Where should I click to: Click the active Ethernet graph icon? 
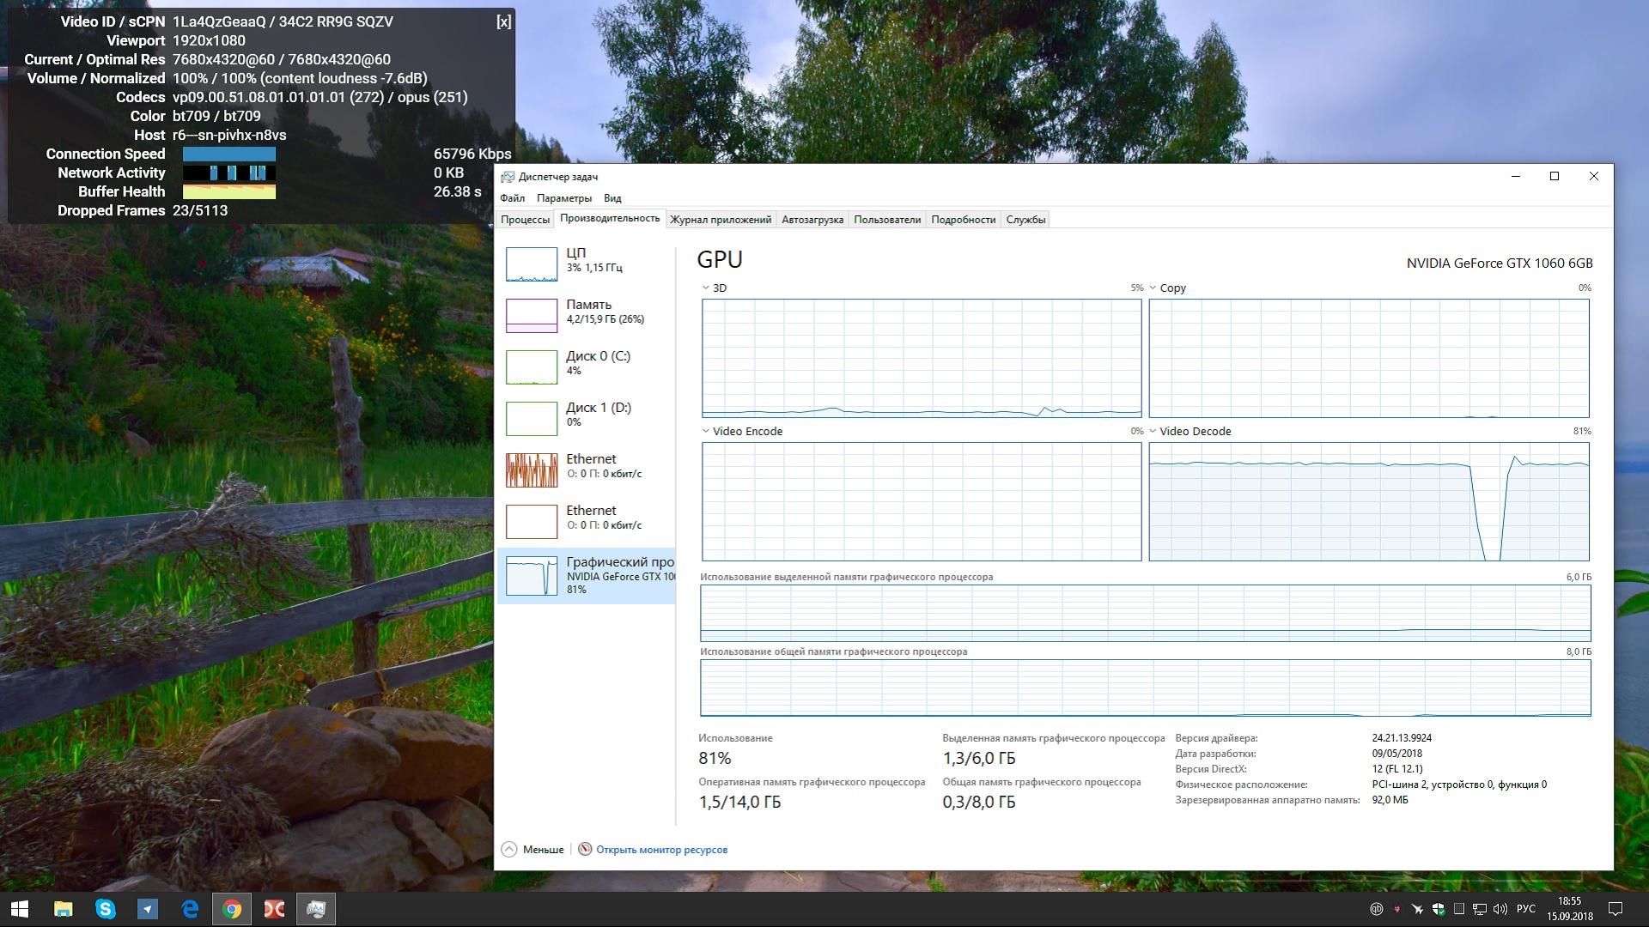(532, 470)
